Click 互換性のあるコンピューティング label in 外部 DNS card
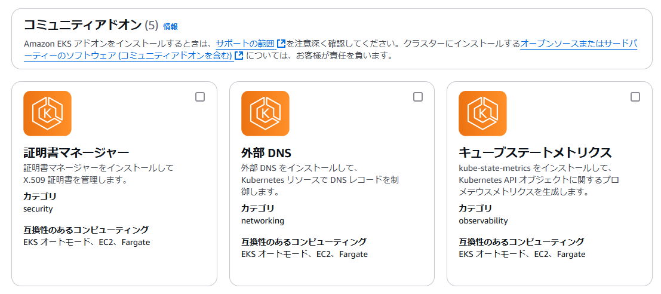Viewport: 661px width, 294px height. tap(303, 242)
